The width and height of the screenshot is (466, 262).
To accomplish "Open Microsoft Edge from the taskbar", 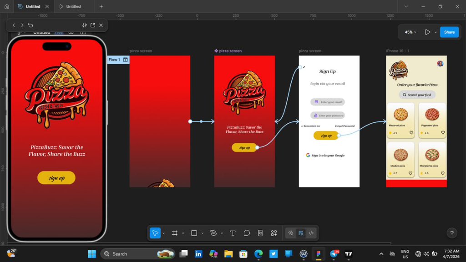I will pyautogui.click(x=258, y=254).
